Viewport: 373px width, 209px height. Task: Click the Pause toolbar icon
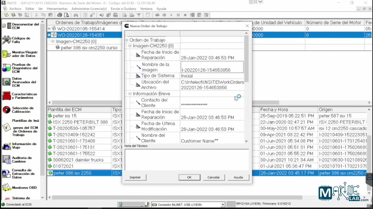pos(178,15)
